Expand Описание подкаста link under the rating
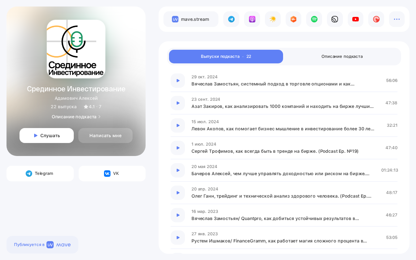The width and height of the screenshot is (416, 260). pyautogui.click(x=76, y=117)
